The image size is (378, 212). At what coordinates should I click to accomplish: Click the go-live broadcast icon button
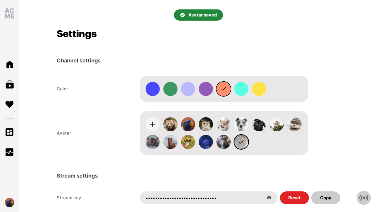pyautogui.click(x=364, y=198)
